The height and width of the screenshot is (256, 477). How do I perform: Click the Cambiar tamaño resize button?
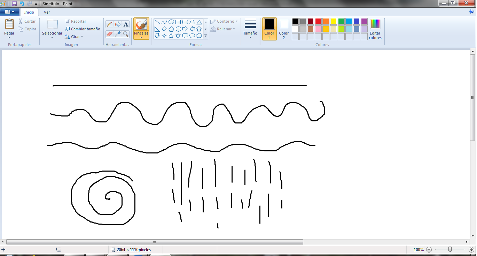[83, 29]
